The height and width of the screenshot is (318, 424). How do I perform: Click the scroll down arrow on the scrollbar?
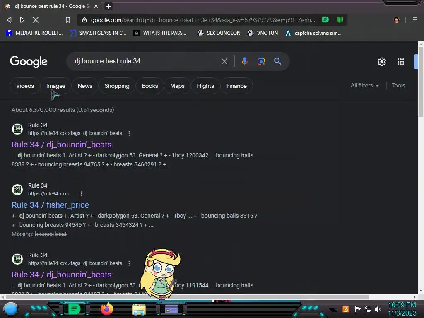pos(421,291)
